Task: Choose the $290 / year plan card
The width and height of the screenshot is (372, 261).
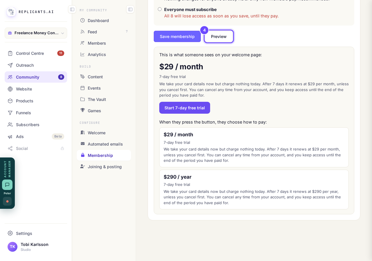Action: click(x=254, y=190)
